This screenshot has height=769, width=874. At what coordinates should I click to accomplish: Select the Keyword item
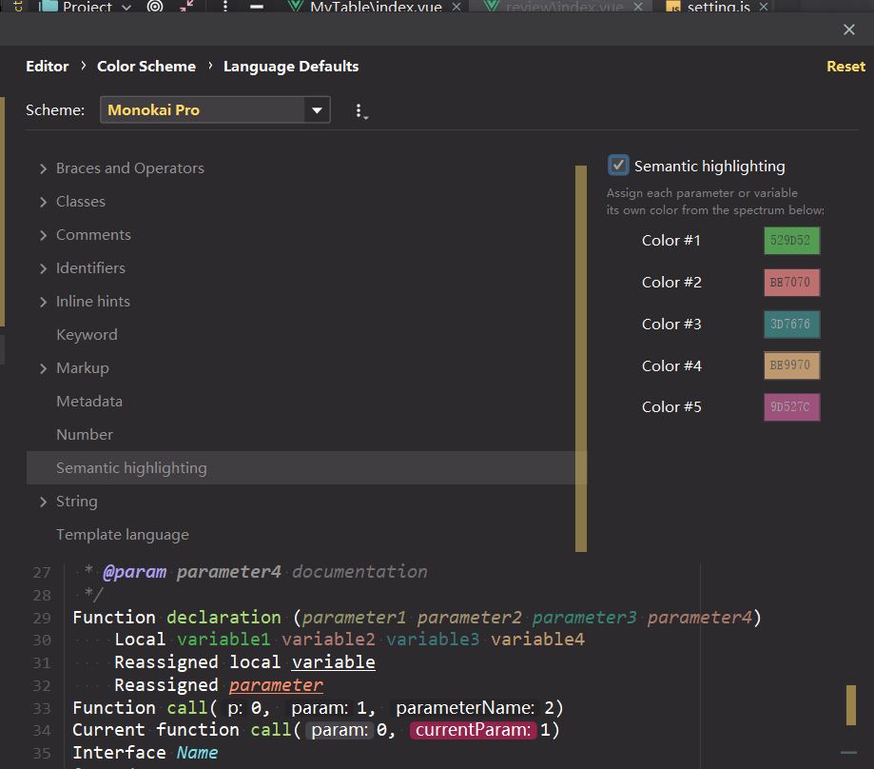point(87,335)
